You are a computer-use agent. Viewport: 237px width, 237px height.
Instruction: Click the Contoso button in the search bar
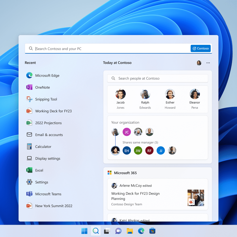point(200,48)
